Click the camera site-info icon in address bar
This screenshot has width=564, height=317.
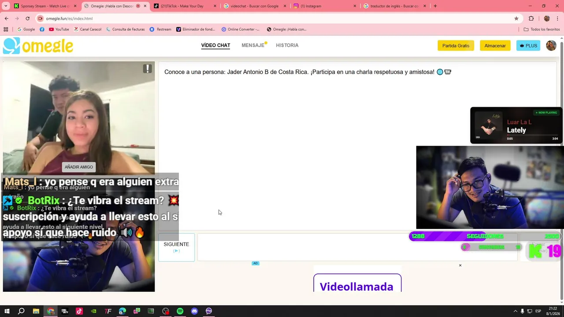(41, 18)
